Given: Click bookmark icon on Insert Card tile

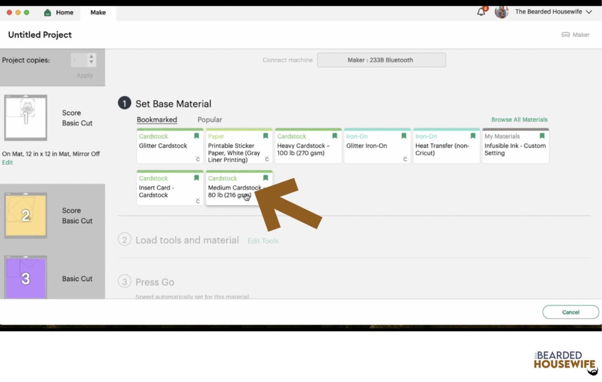Looking at the screenshot, I should pos(196,178).
